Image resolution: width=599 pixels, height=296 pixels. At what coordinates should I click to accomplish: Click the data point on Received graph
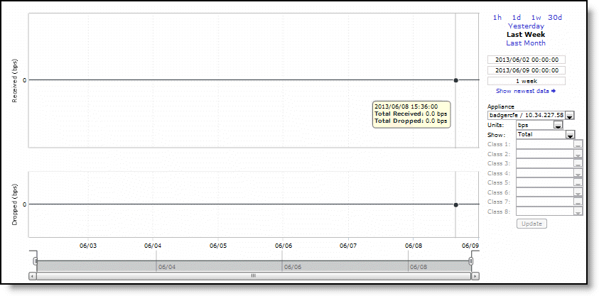click(x=456, y=80)
